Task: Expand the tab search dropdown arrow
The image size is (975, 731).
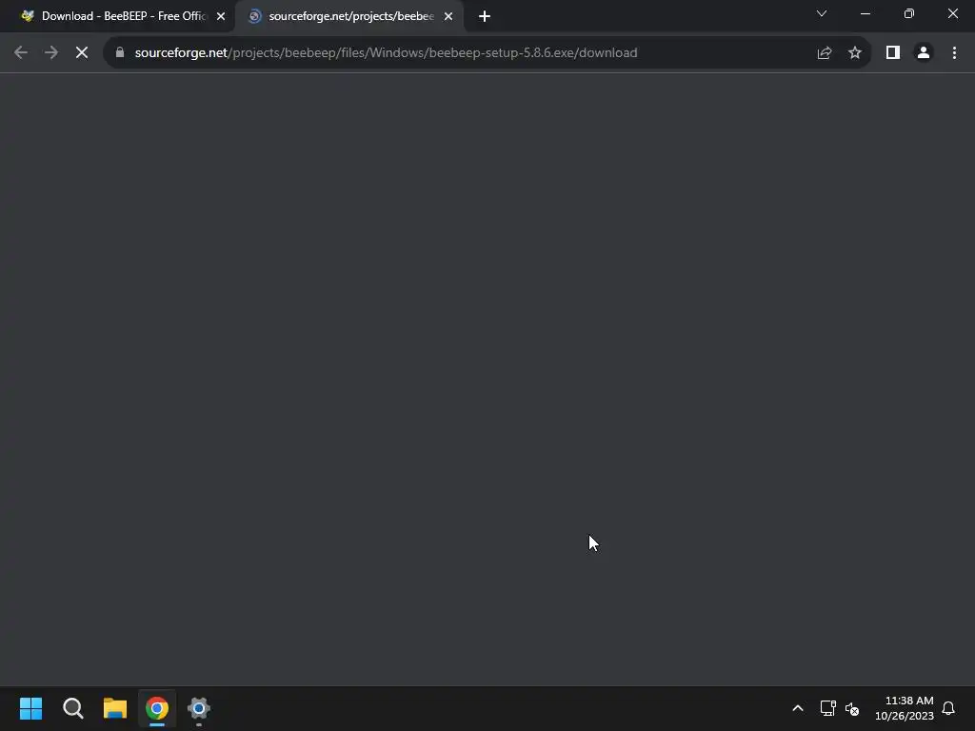Action: [822, 13]
